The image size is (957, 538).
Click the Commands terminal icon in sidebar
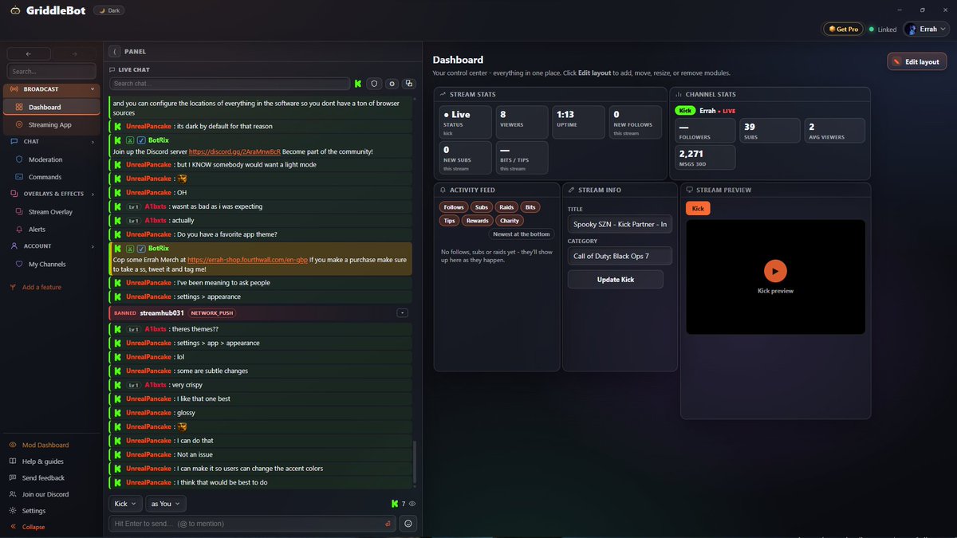point(20,177)
